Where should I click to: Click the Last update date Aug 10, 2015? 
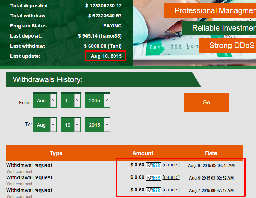tap(106, 56)
